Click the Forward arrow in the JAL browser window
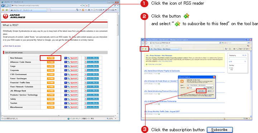 point(6,6)
